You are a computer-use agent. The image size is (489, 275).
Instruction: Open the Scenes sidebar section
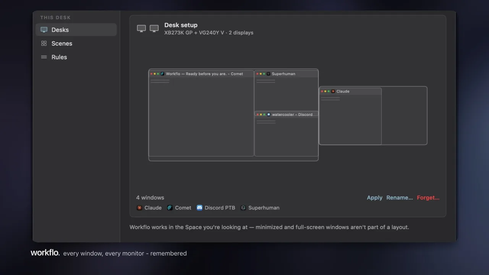point(76,44)
